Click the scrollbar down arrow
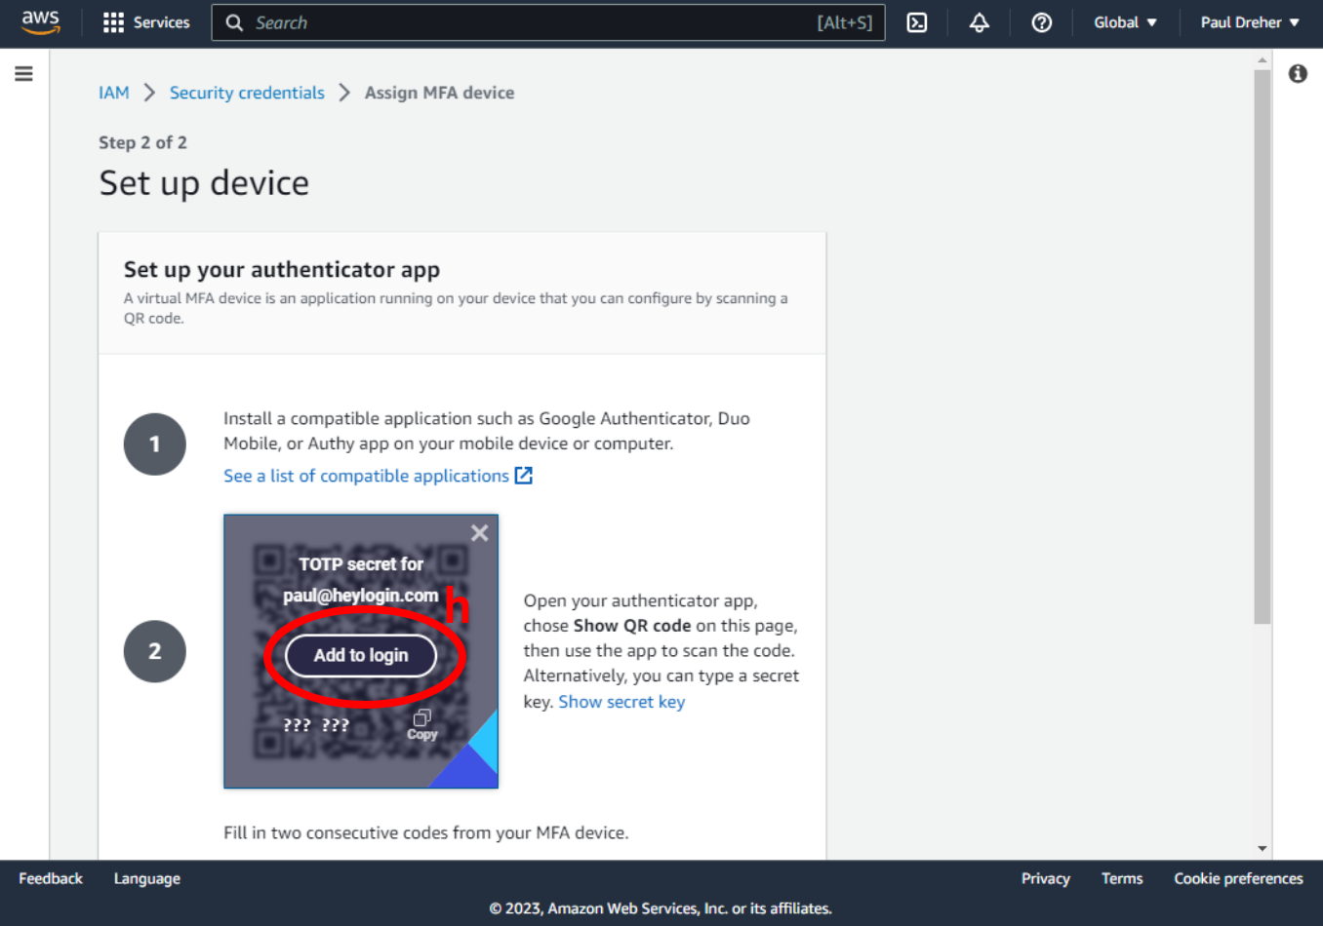The image size is (1323, 926). click(x=1263, y=849)
